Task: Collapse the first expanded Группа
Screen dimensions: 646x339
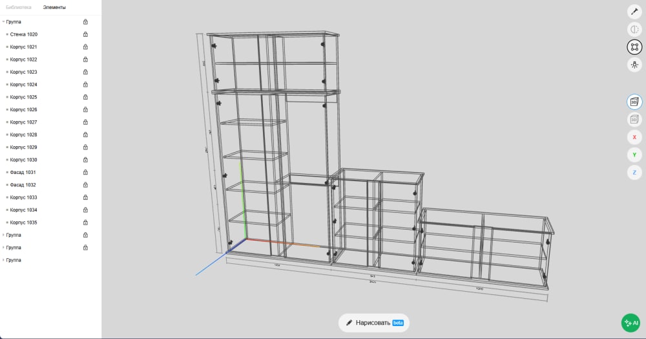Action: coord(4,22)
